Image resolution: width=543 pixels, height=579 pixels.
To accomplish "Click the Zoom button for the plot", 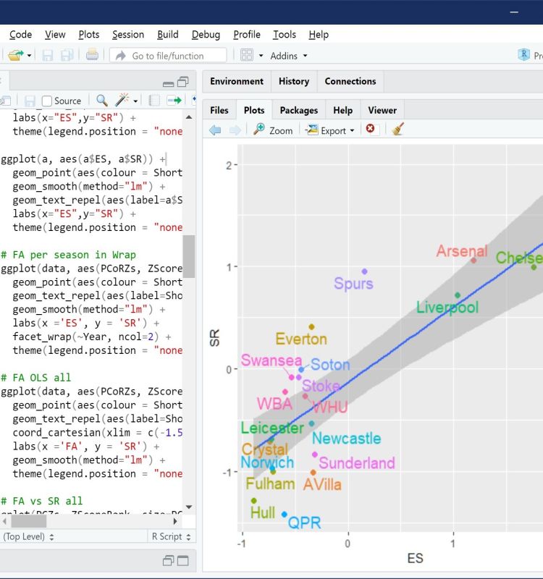I will (x=274, y=130).
